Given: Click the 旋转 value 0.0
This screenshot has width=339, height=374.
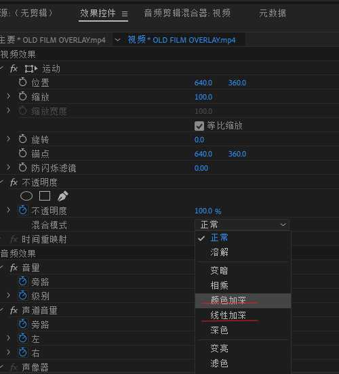Looking at the screenshot, I should tap(199, 140).
